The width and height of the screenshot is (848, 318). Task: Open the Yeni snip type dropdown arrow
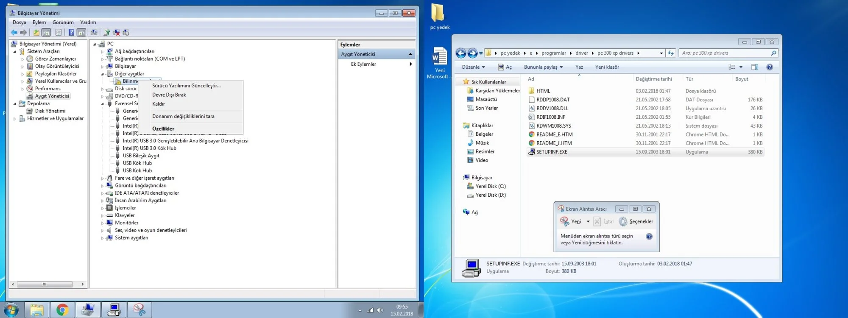(x=588, y=222)
